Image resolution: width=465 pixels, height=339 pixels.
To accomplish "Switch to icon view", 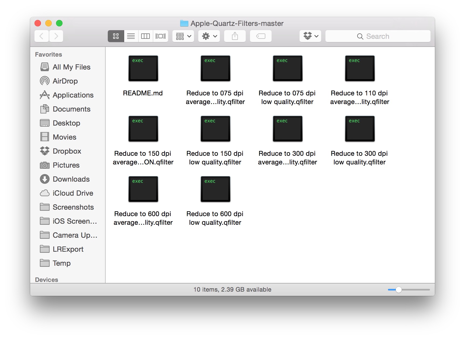I will click(116, 36).
